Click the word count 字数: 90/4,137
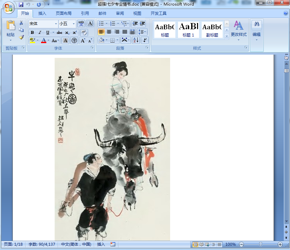 click(x=42, y=244)
